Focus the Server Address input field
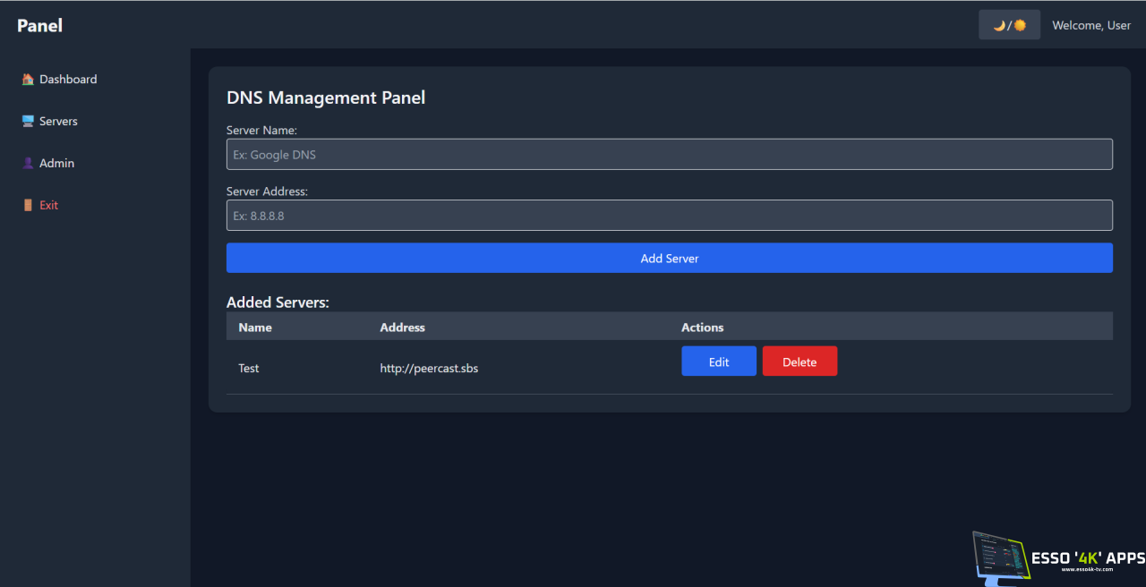 pos(669,216)
